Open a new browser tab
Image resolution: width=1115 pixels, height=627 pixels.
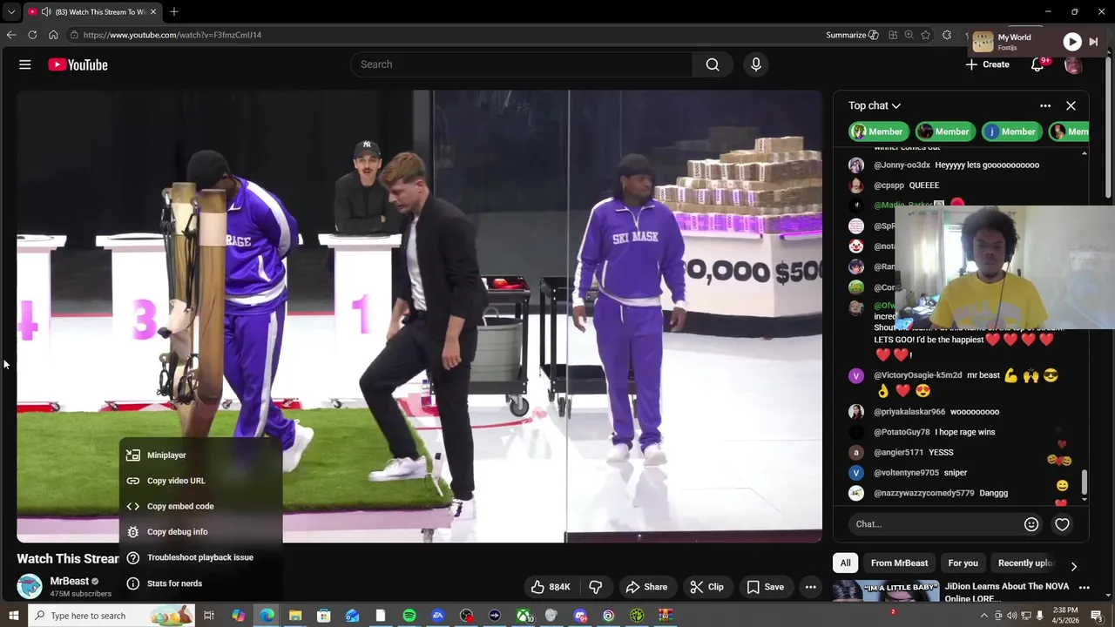(174, 12)
